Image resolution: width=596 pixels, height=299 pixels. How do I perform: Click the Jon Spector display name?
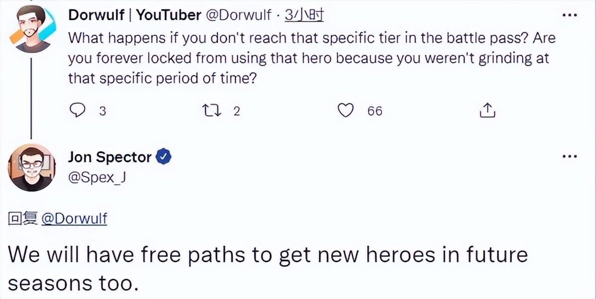pyautogui.click(x=109, y=157)
